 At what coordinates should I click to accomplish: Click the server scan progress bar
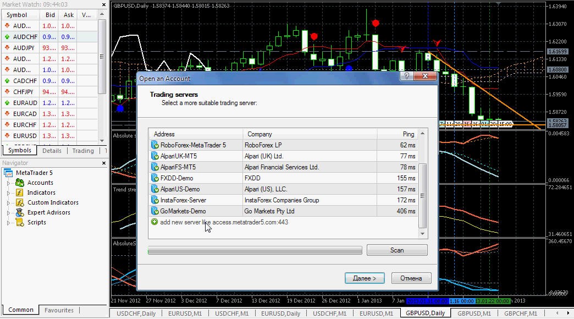(255, 250)
